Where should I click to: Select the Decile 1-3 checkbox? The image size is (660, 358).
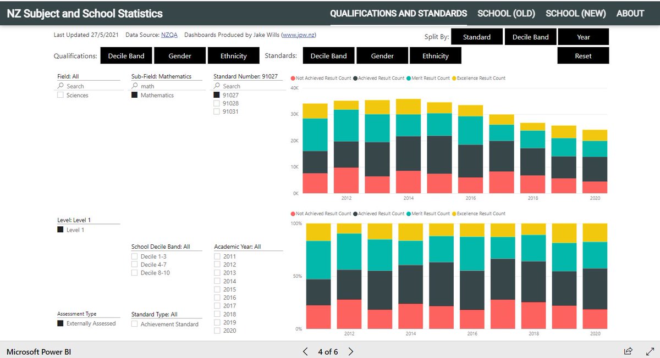click(x=135, y=256)
